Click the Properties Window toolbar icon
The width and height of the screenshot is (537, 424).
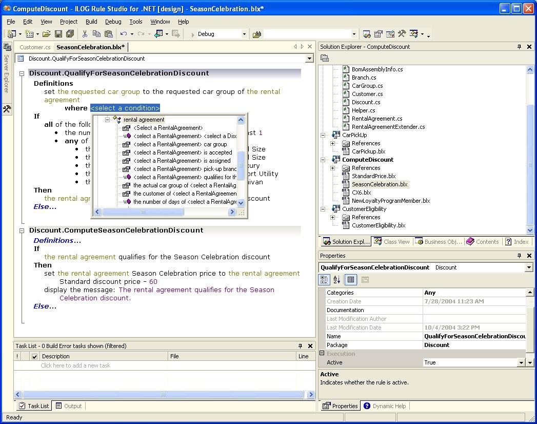(378, 34)
